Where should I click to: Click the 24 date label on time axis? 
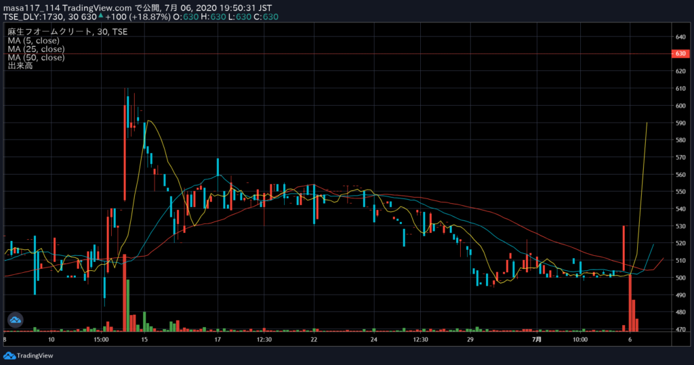374,339
